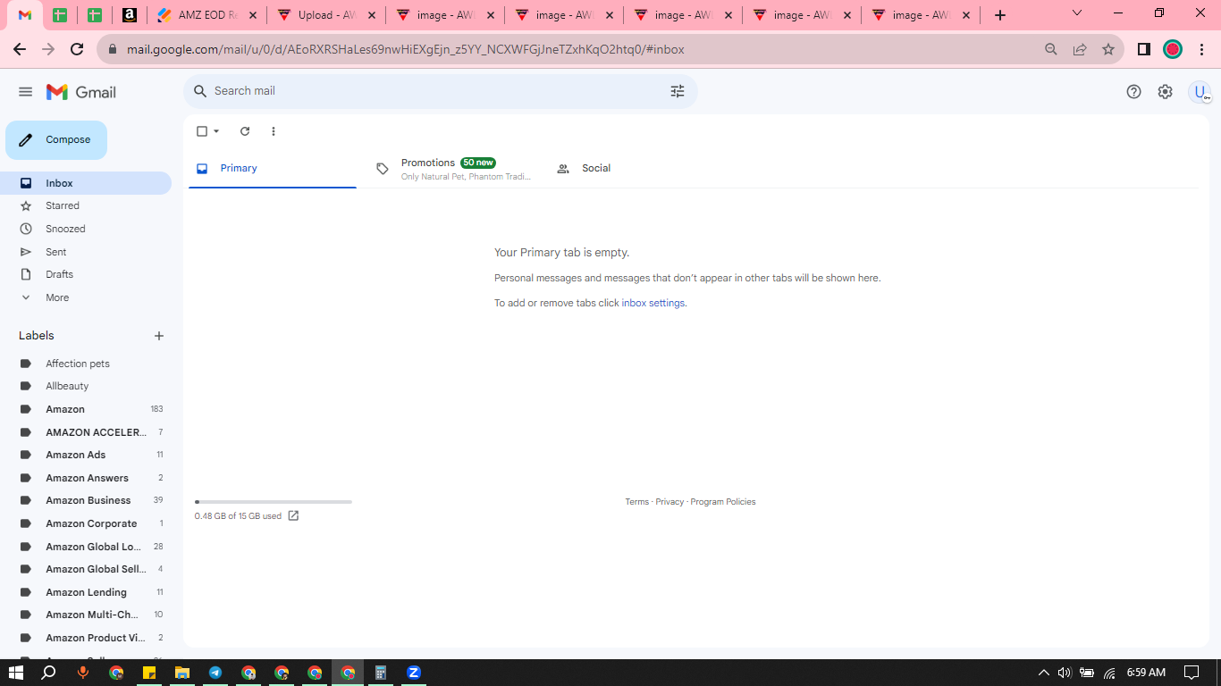Open File Explorer from the taskbar
Screen dimensions: 1221x686
(182, 673)
